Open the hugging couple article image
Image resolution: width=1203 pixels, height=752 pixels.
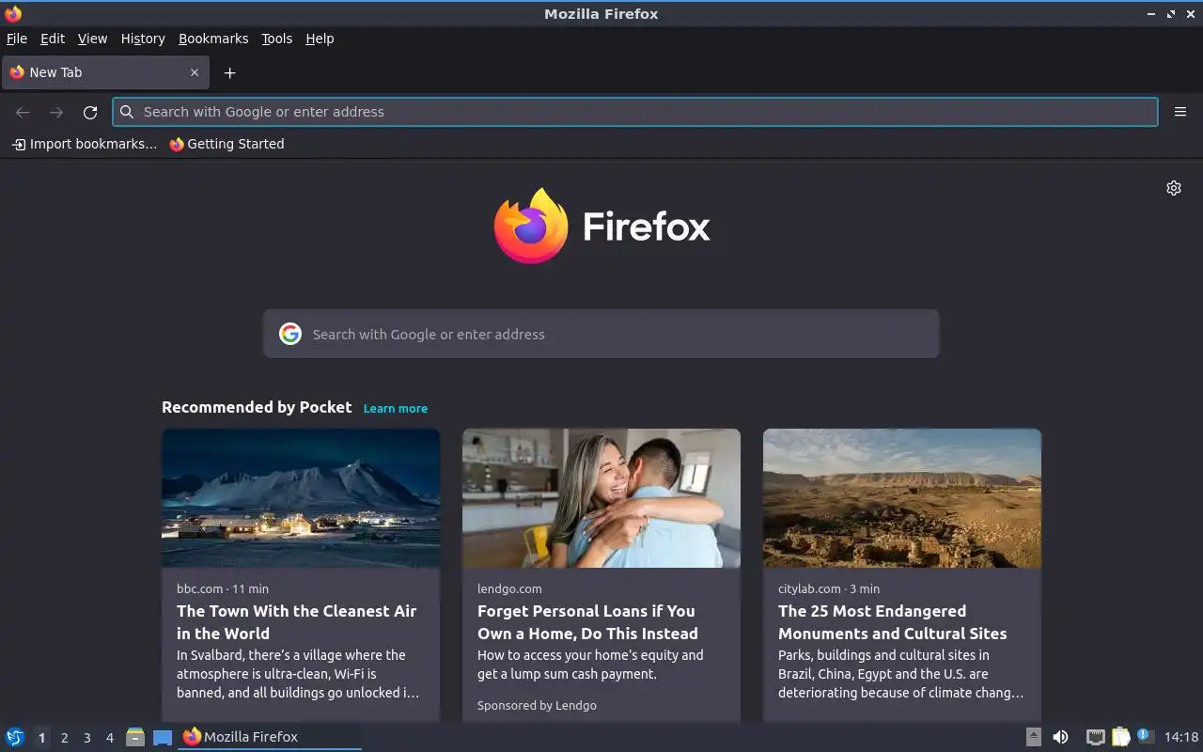coord(601,498)
